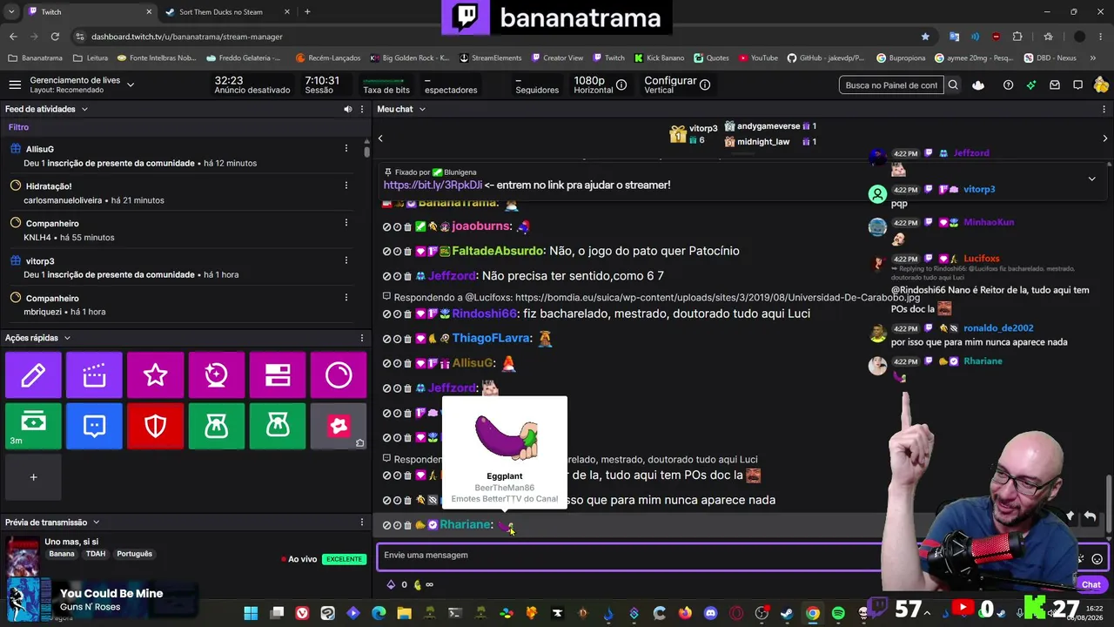Open the account avatar menu
Image resolution: width=1114 pixels, height=627 pixels.
pos(1101,85)
